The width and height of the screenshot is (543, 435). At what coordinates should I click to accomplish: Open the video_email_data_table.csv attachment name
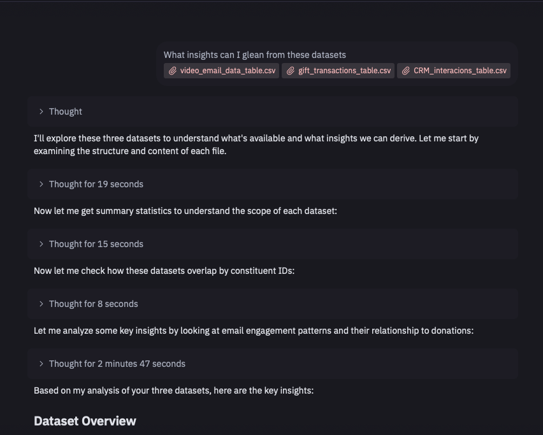228,71
